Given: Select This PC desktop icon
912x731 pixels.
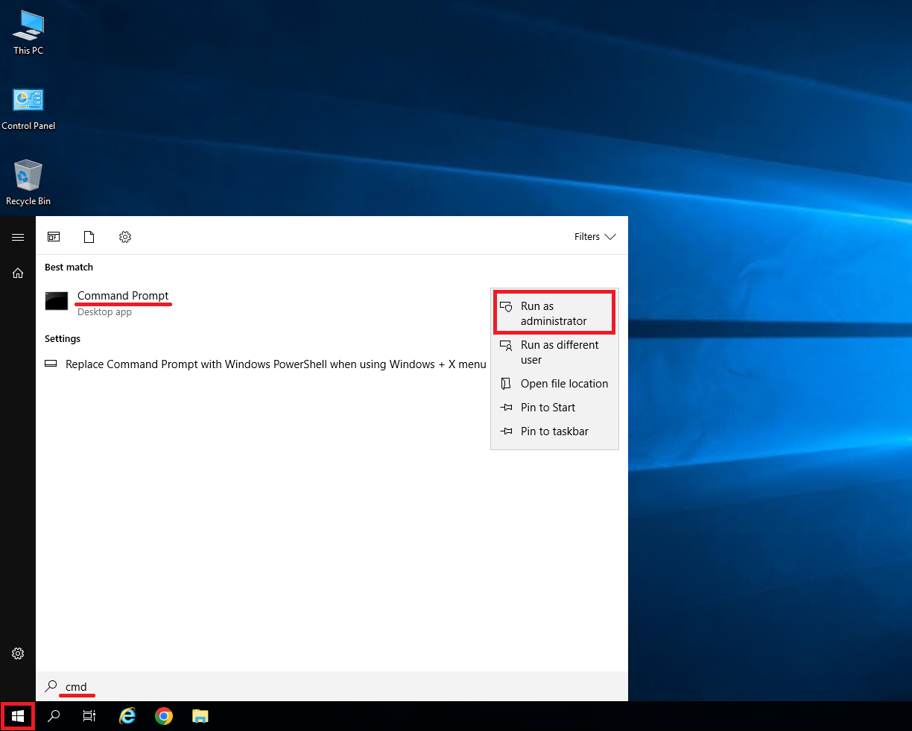Looking at the screenshot, I should tap(28, 33).
